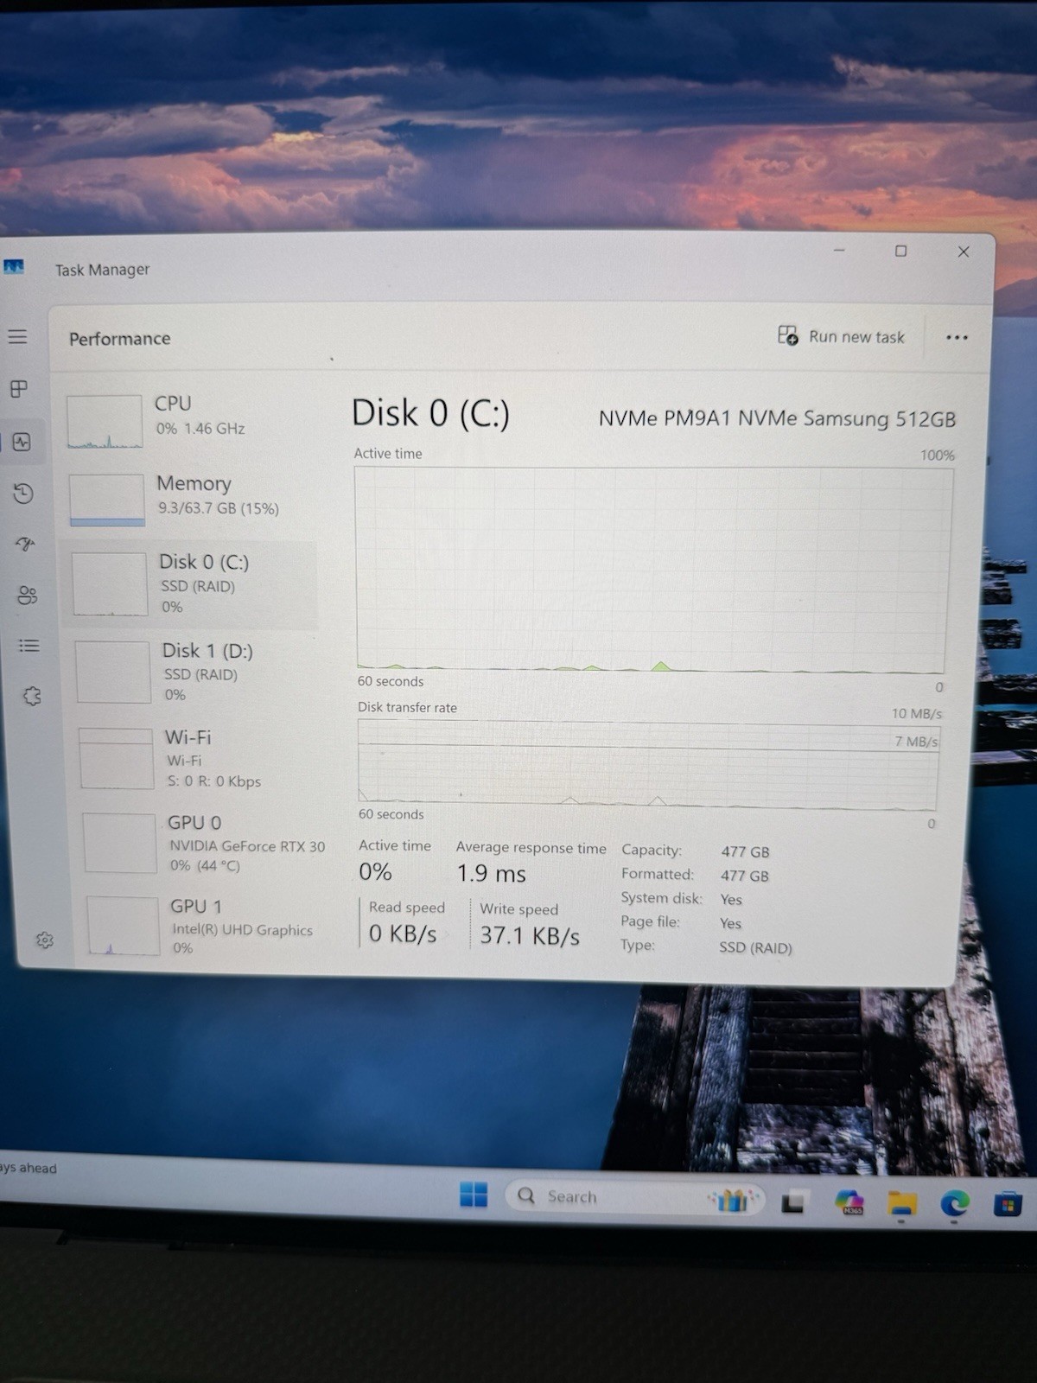This screenshot has height=1383, width=1037.
Task: Click the CPU mini graph thumbnail
Action: pos(105,422)
